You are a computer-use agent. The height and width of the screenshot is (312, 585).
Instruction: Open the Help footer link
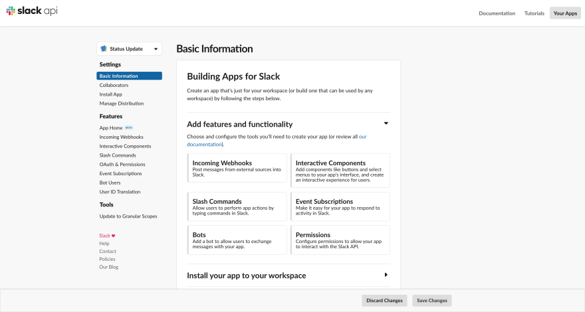tap(104, 244)
